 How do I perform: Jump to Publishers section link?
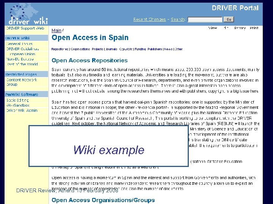(155, 49)
